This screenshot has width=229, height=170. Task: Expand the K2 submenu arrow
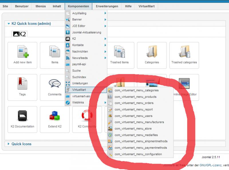[105, 39]
